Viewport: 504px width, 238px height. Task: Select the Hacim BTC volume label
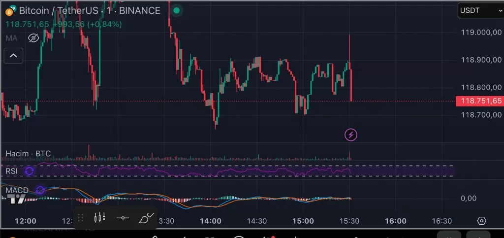[28, 154]
